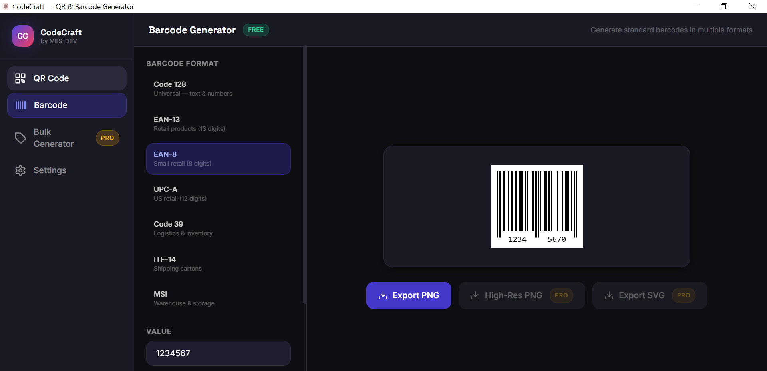Click the Barcode stripes icon in sidebar

[21, 105]
